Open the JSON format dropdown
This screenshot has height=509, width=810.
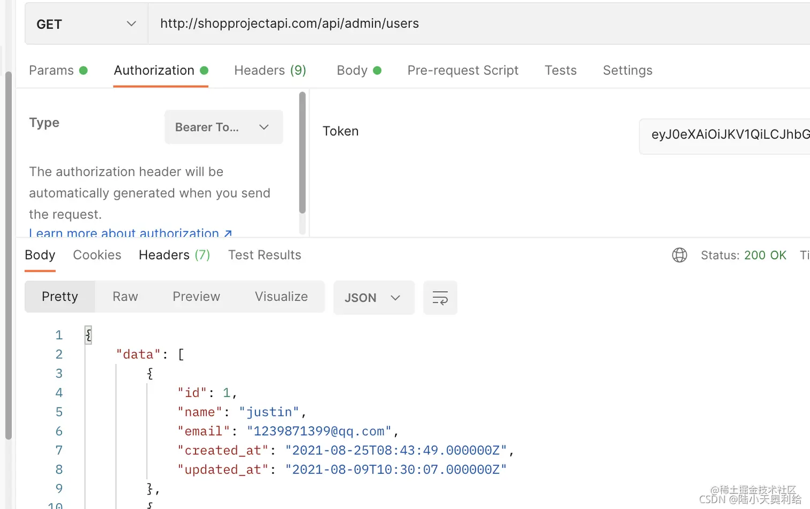(x=373, y=298)
